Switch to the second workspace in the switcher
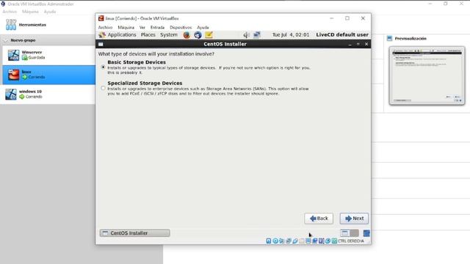This screenshot has height=264, width=470. point(354,233)
